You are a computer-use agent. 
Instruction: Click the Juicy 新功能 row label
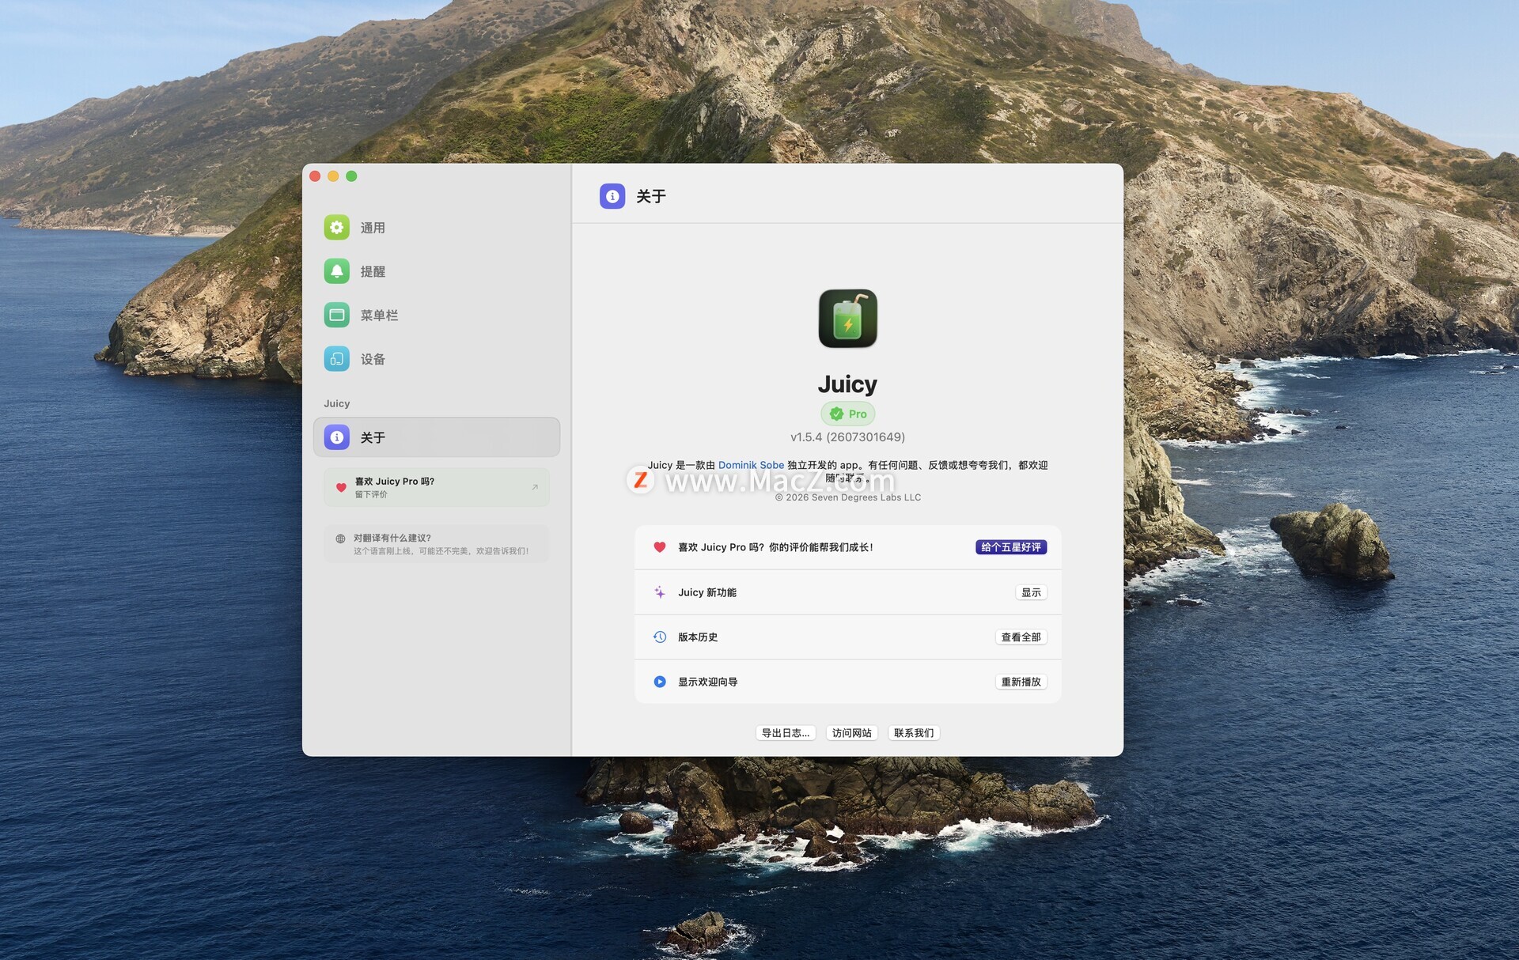click(x=707, y=592)
